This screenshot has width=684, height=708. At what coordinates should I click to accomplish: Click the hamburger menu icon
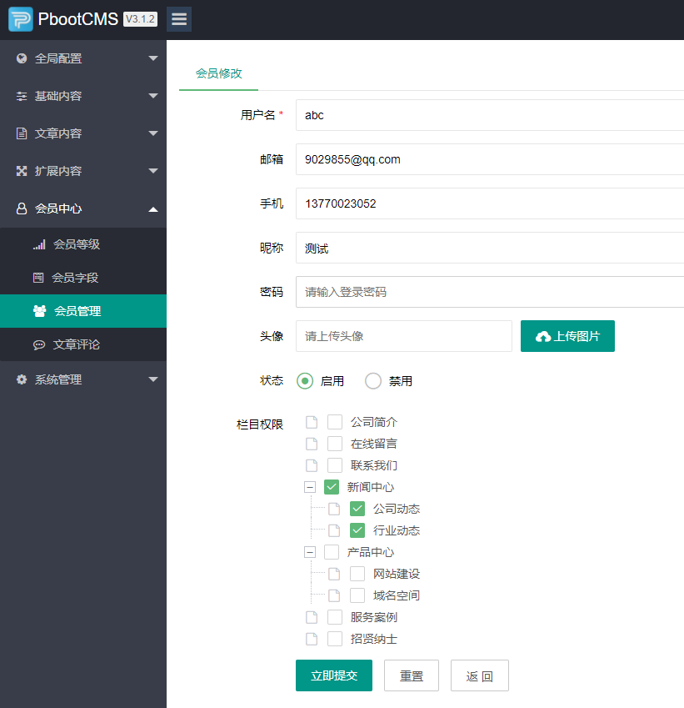[x=178, y=18]
